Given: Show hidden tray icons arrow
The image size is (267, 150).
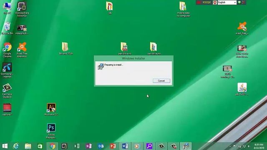Looking at the screenshot, I should (x=230, y=146).
